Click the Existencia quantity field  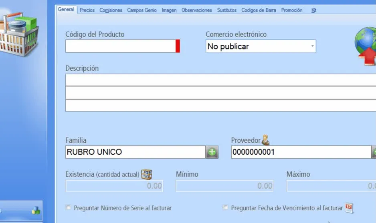tap(114, 186)
